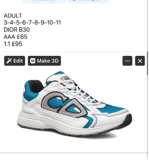Click the AAA £65 price line
This screenshot has height=164, width=149.
[x=16, y=37]
